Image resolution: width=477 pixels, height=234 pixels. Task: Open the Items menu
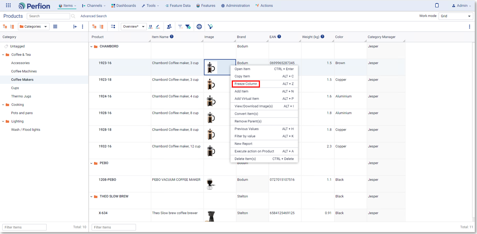tap(67, 5)
